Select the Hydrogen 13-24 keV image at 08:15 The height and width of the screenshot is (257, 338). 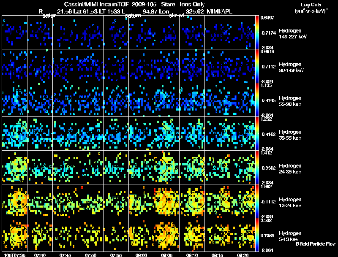pyautogui.click(x=217, y=201)
